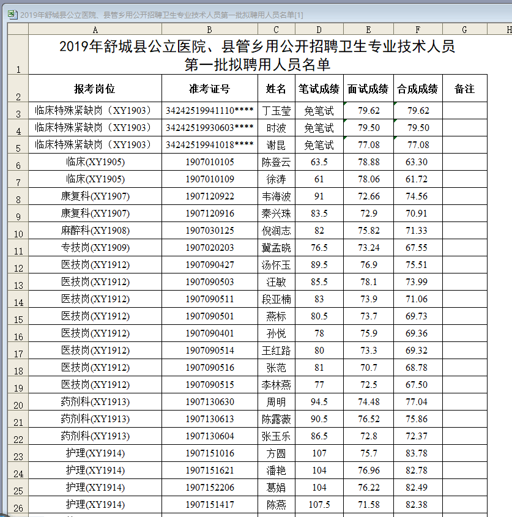Image resolution: width=512 pixels, height=517 pixels.
Task: Click the merged title cell starting with 2019年舒城县公立医院
Action: pos(258,54)
